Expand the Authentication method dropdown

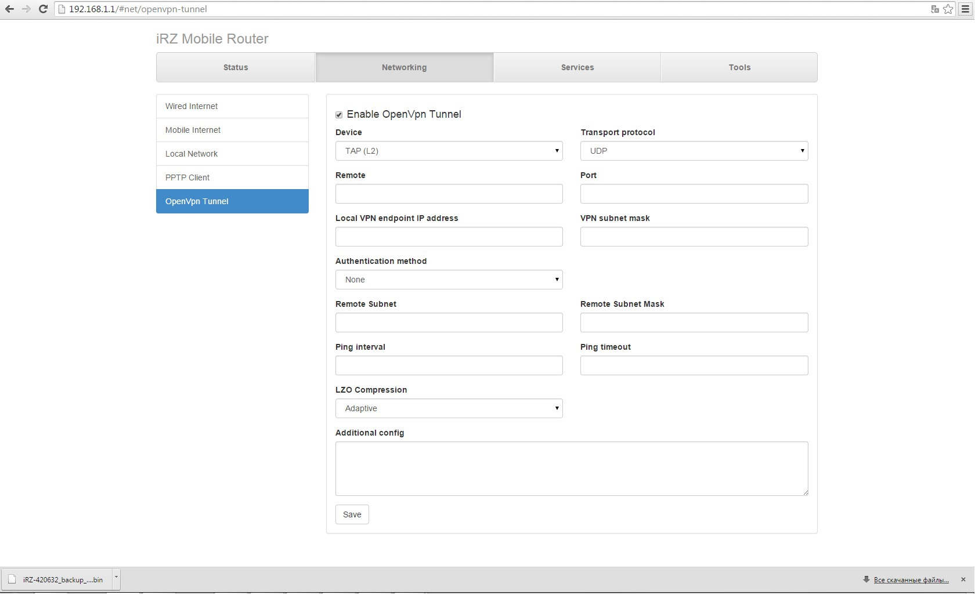point(449,280)
